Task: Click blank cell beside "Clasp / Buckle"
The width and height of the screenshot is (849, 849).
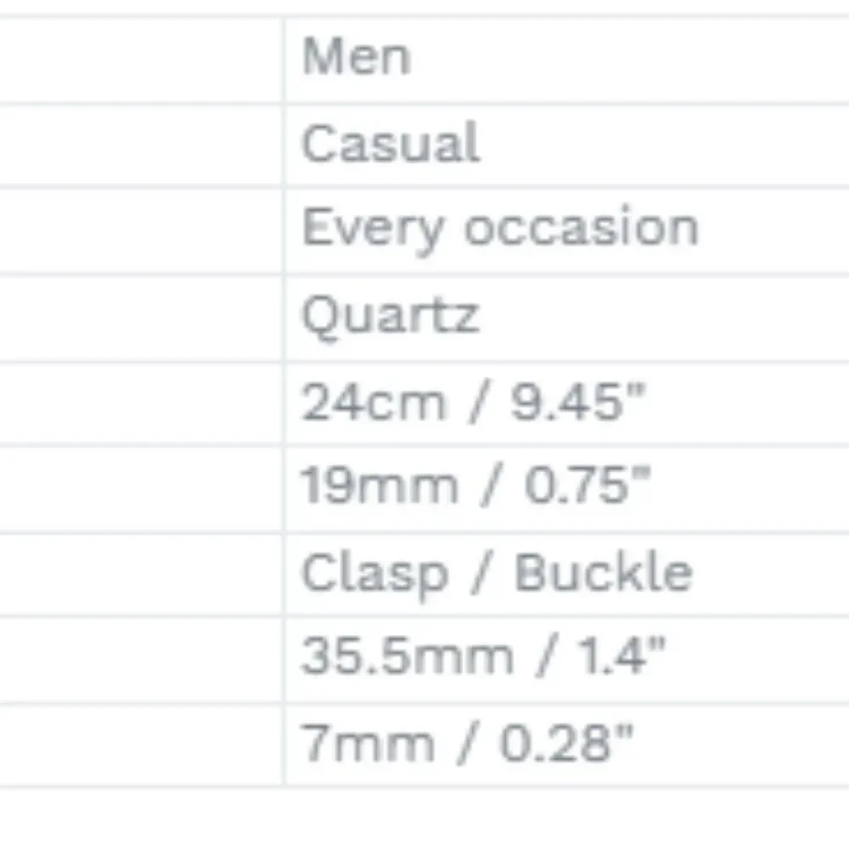Action: 141,575
